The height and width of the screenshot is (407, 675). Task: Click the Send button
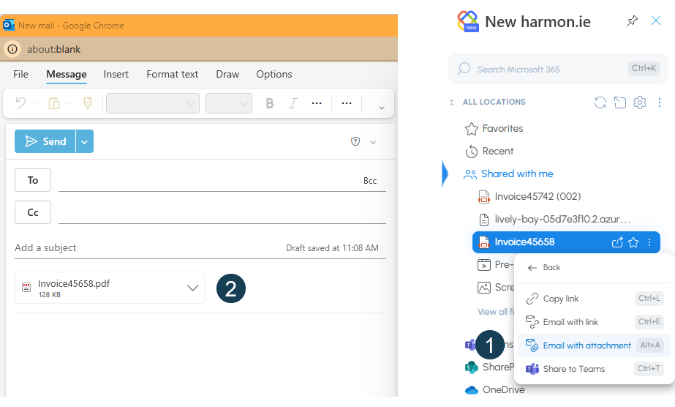pos(45,141)
